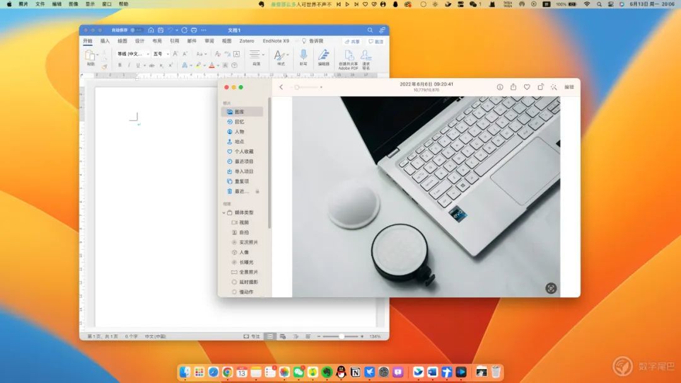
Task: Click the Dictate microphone icon in Word
Action: pyautogui.click(x=303, y=55)
